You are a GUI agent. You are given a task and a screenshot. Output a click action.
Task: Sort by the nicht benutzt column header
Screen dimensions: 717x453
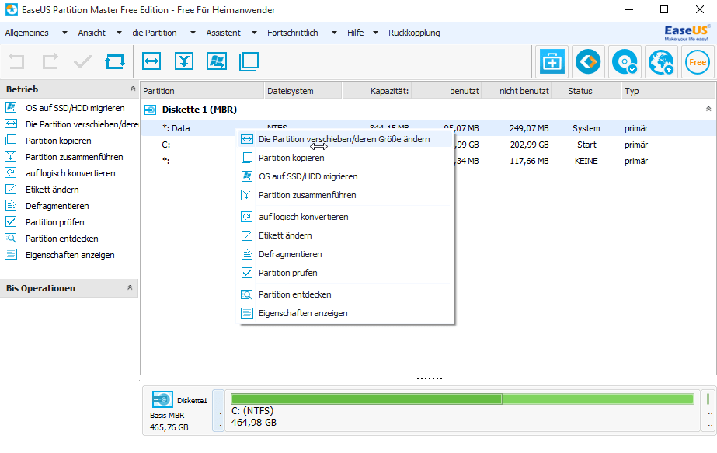(x=517, y=91)
